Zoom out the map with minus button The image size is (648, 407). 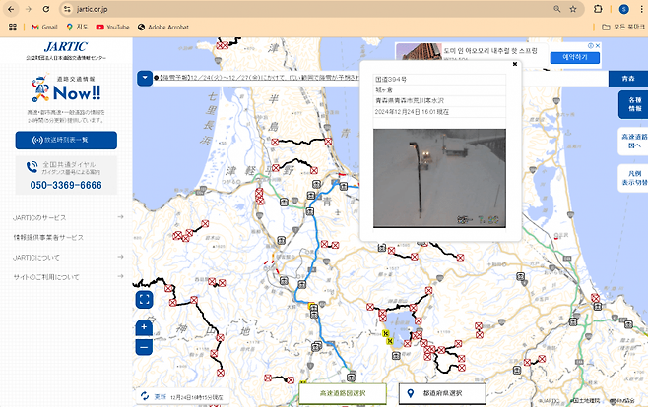pyautogui.click(x=144, y=347)
